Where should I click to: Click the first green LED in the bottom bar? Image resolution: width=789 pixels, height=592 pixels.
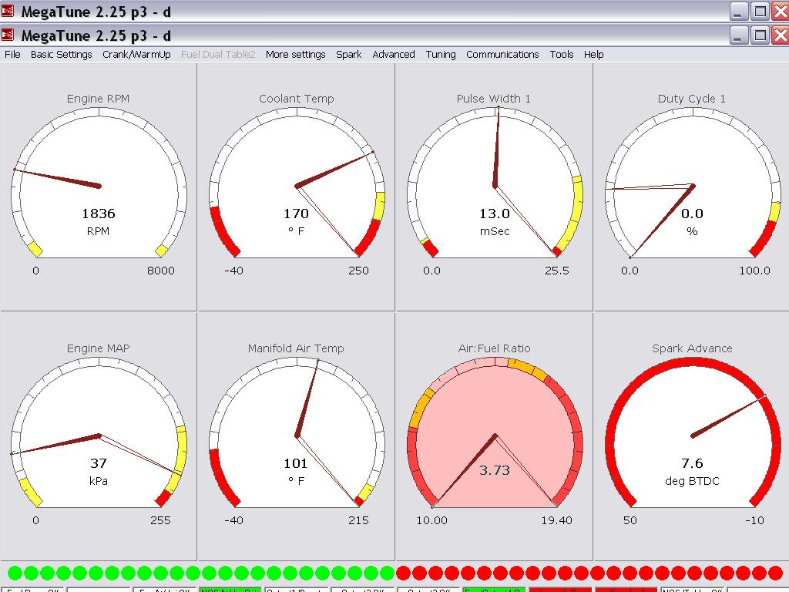(x=14, y=573)
